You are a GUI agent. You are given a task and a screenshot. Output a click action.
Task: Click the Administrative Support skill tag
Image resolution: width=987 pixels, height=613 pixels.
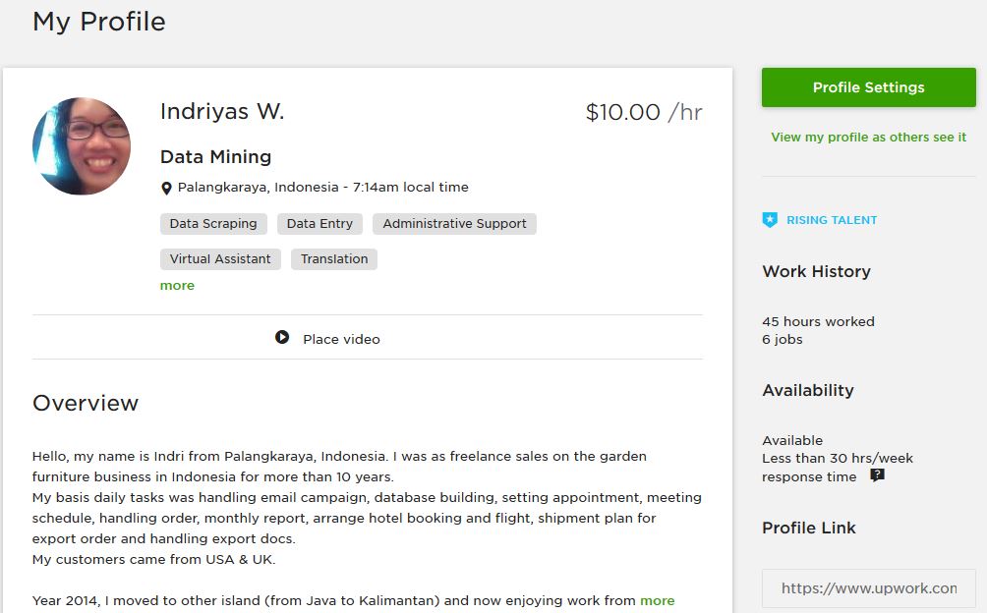[454, 224]
